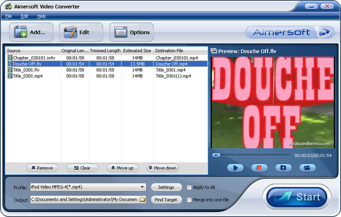Remove the selected file from list
This screenshot has height=217, width=341.
tap(42, 168)
